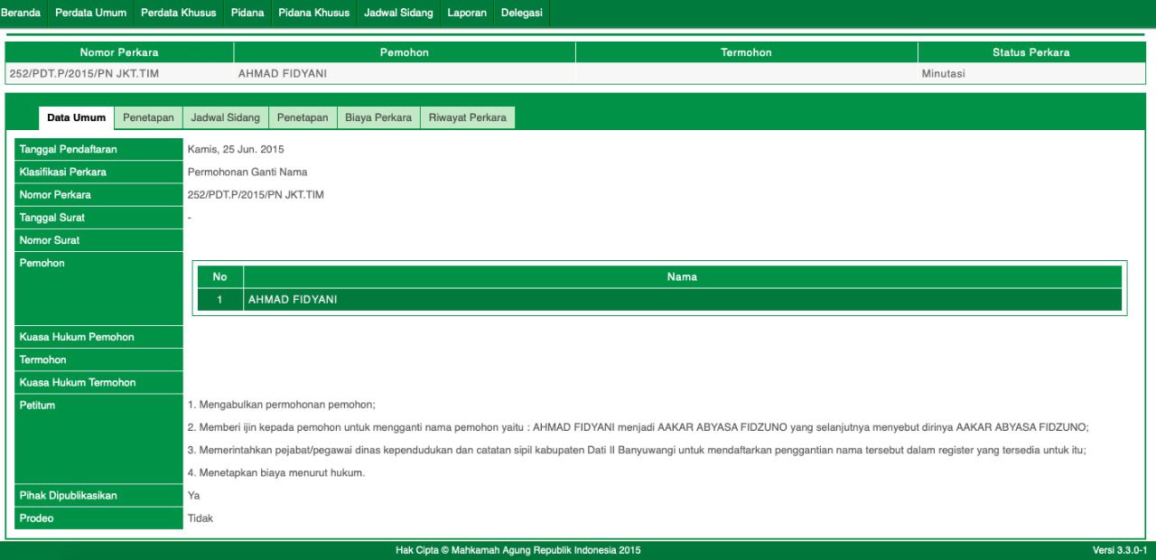
Task: Open the Beranda menu item
Action: [21, 13]
